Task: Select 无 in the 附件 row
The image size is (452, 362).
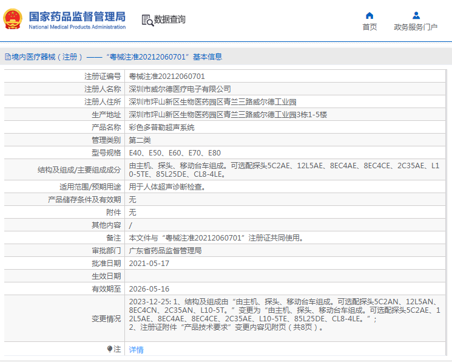Action: tap(132, 212)
